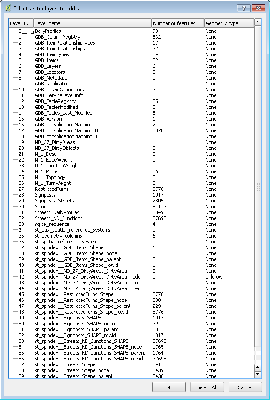Click the scroll up arrow at top

pos(258,22)
